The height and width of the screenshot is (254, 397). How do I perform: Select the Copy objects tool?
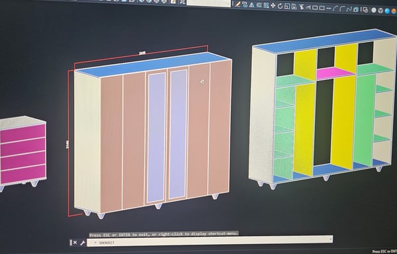click(245, 5)
